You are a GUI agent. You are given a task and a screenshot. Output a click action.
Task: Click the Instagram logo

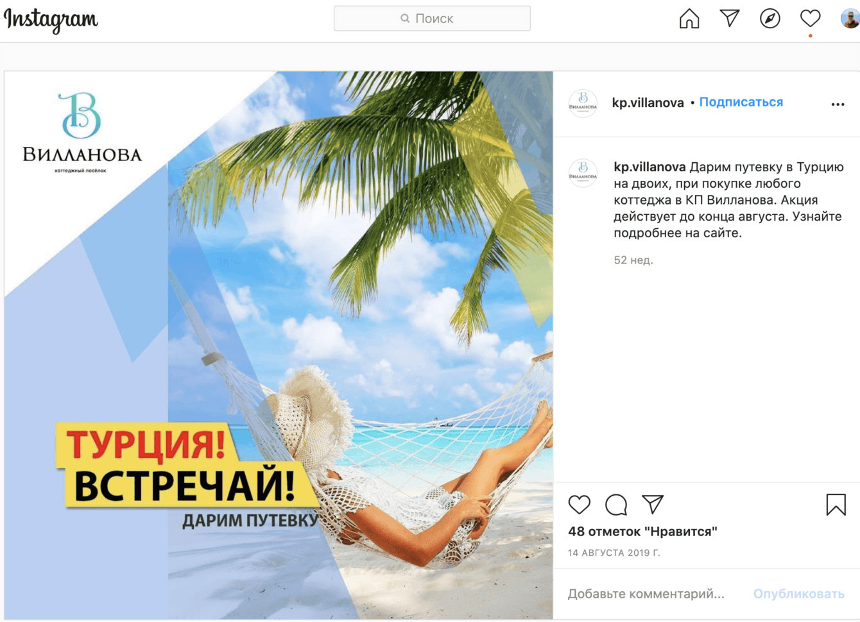(51, 19)
